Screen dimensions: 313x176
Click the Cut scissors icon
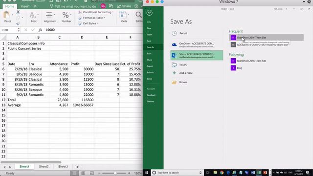tap(18, 12)
